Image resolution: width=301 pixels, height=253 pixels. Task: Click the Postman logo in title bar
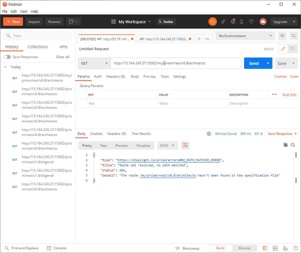click(5, 4)
